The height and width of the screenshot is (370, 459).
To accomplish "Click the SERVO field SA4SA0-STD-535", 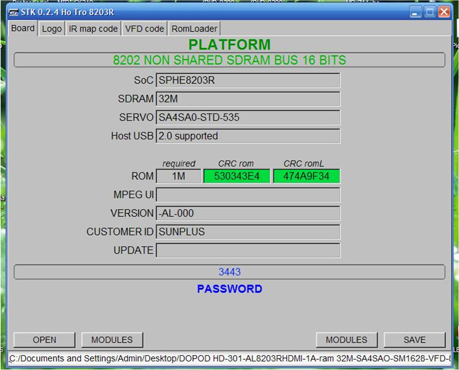I will click(x=248, y=117).
